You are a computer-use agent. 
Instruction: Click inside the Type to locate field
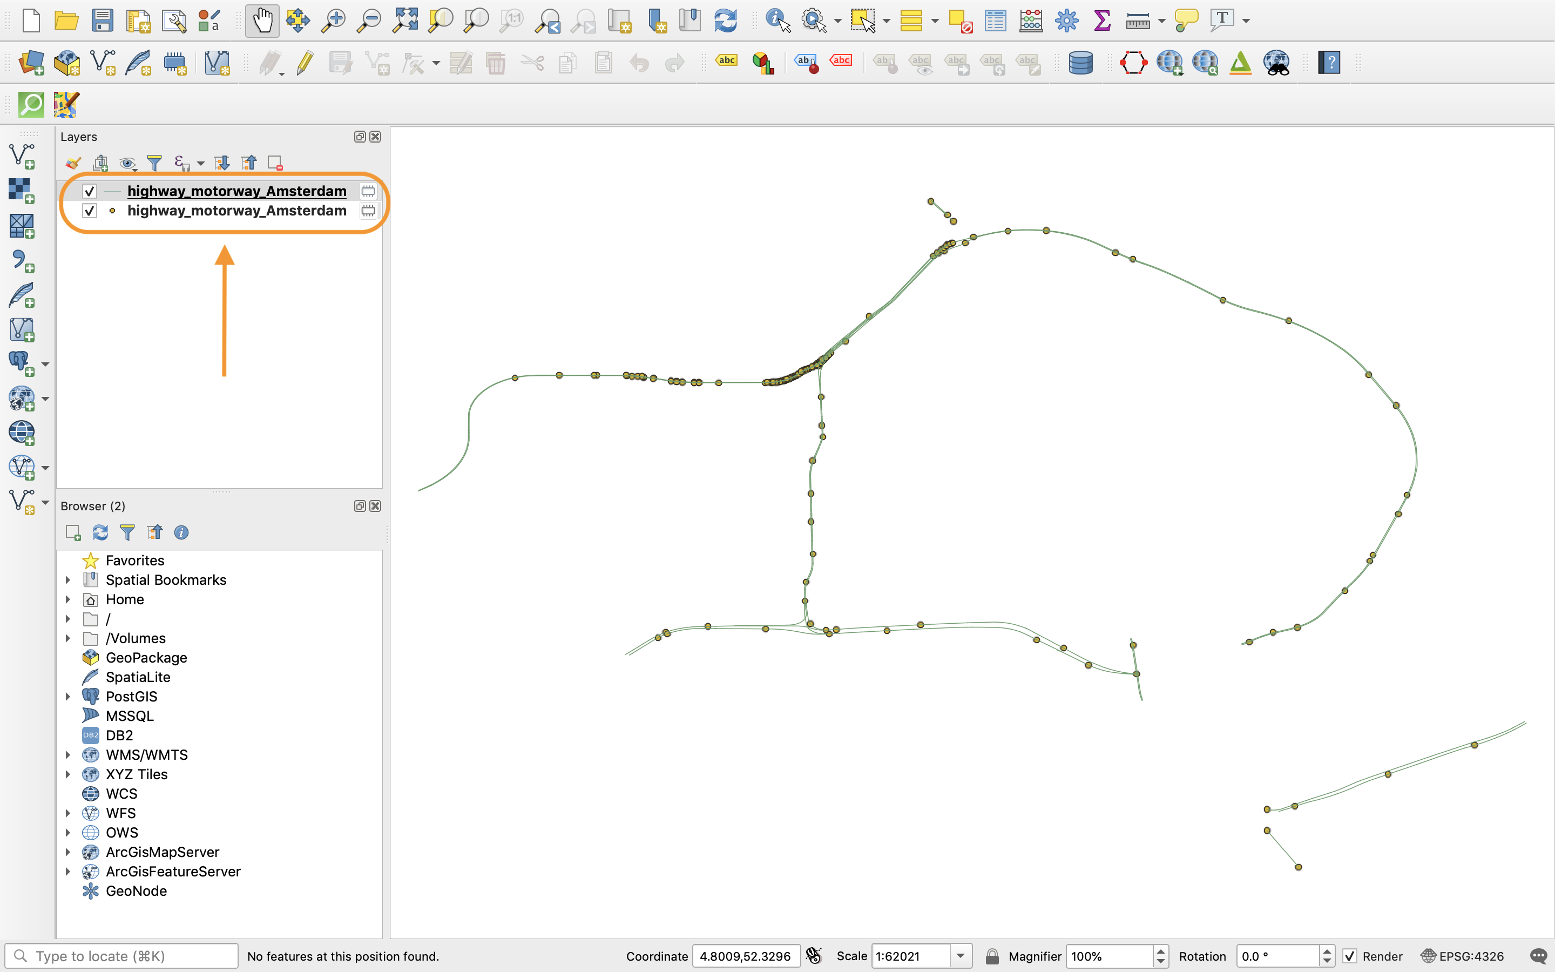(122, 955)
